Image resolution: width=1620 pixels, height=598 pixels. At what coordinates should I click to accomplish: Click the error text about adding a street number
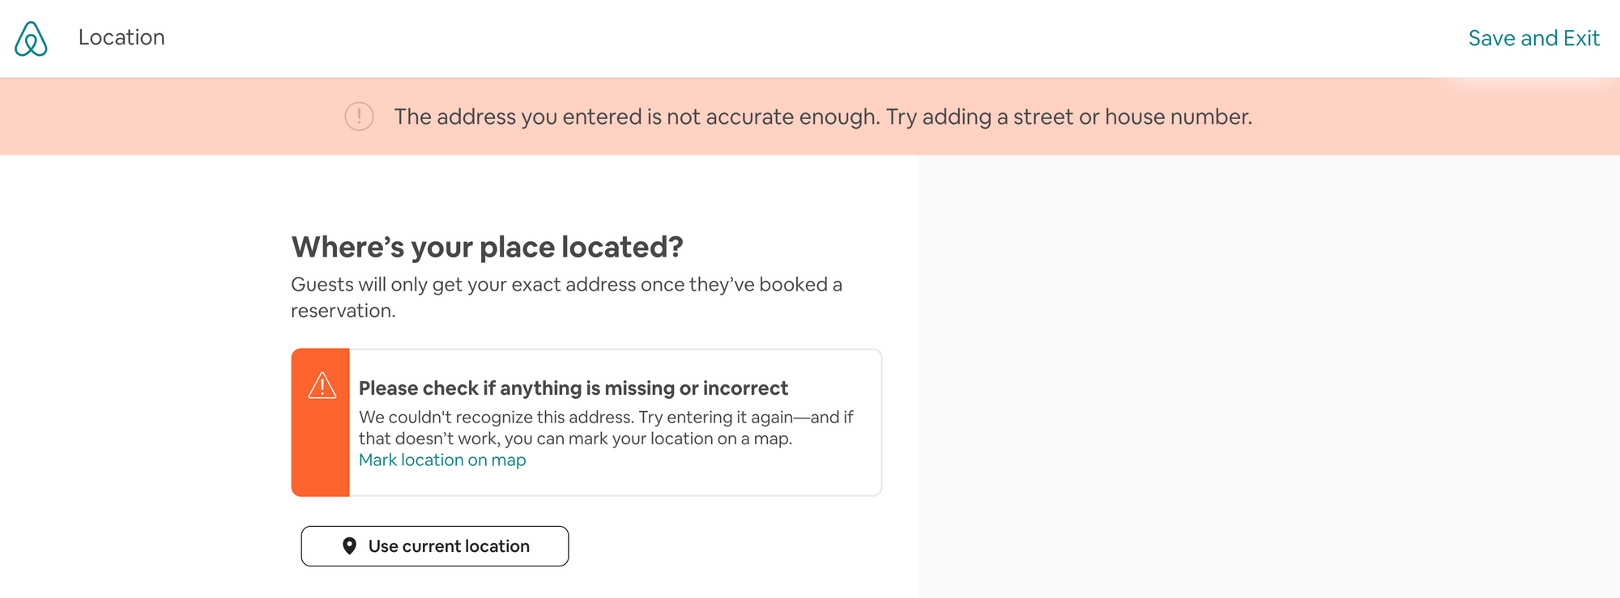[x=823, y=117]
